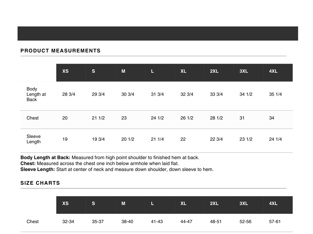Image resolution: width=313 pixels, height=234 pixels.
Task: Click the Size Charts heading
Action: pyautogui.click(x=40, y=183)
